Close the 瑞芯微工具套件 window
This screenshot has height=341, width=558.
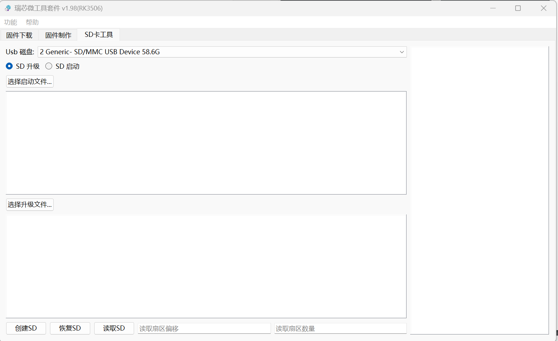pos(544,8)
